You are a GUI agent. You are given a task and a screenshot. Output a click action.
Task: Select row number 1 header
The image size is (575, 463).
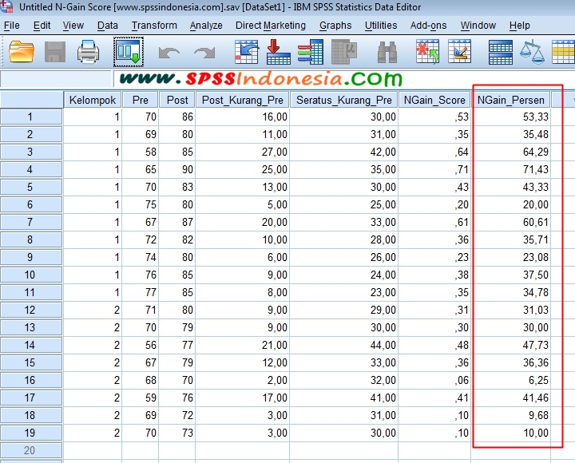click(31, 117)
